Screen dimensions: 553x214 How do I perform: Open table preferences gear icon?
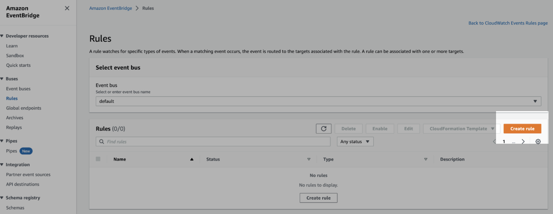tap(538, 141)
